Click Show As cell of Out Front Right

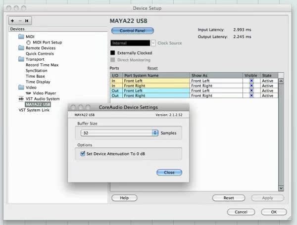216,95
